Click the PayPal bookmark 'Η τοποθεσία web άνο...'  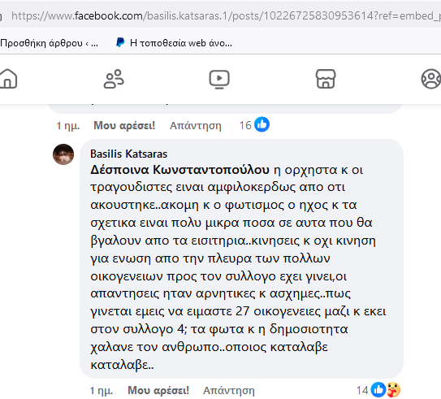(175, 43)
